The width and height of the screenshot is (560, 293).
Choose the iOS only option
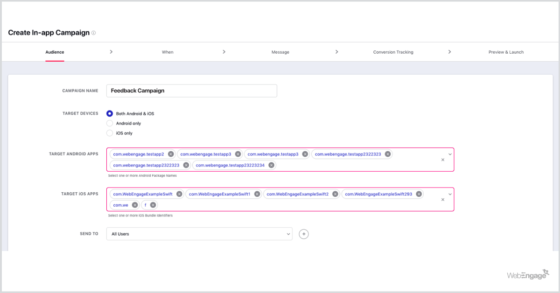(x=110, y=133)
